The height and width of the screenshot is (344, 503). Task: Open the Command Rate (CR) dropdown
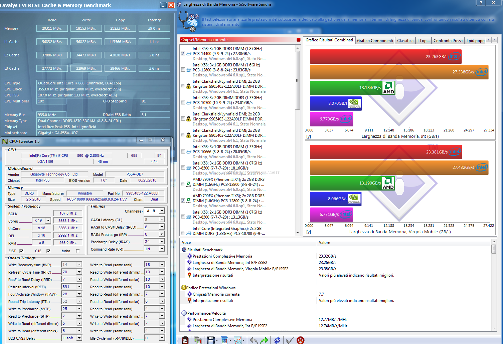[162, 249]
